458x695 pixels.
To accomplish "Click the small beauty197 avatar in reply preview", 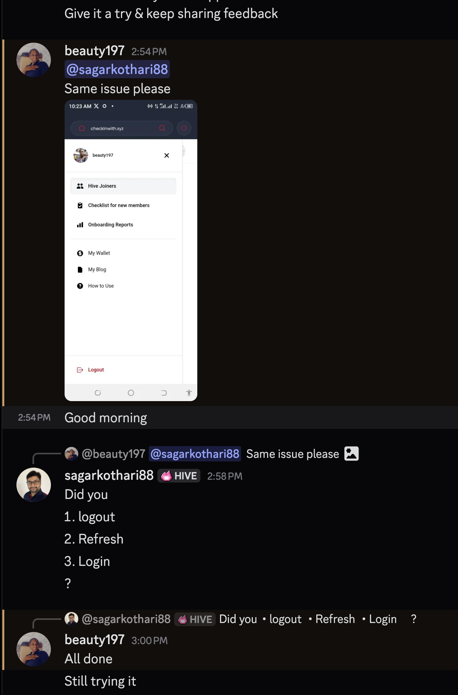I will pos(71,454).
